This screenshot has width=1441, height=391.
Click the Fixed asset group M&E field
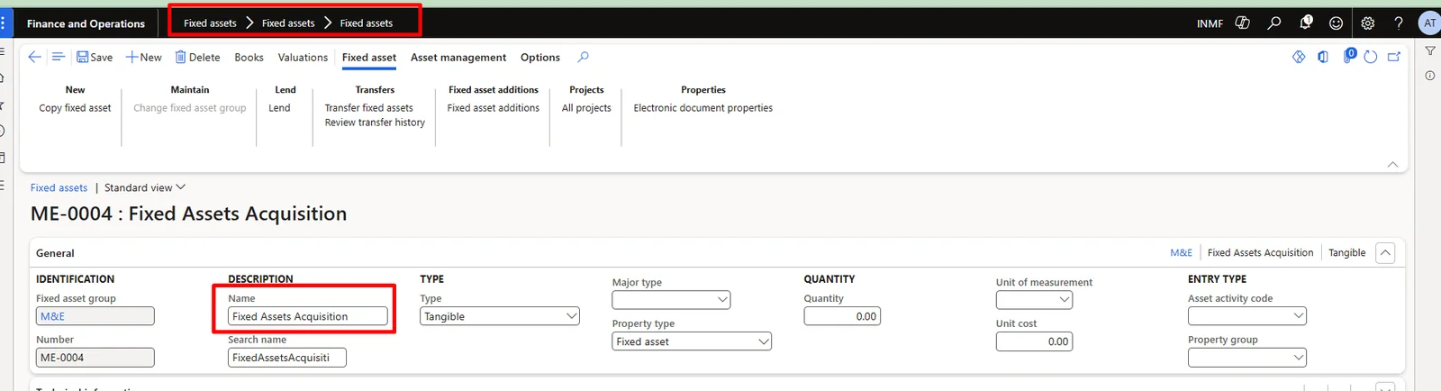[x=95, y=316]
